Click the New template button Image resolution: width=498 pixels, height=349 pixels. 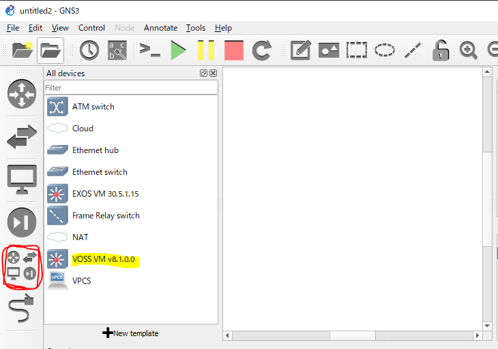pos(130,333)
